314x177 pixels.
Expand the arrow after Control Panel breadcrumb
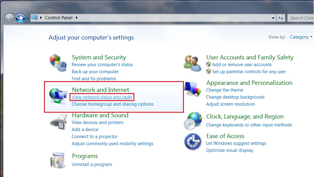pos(77,18)
